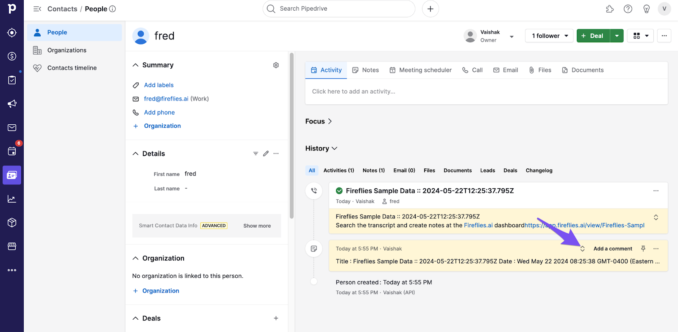Switch to the Files tab
Screen dimensions: 678x332
pos(540,70)
